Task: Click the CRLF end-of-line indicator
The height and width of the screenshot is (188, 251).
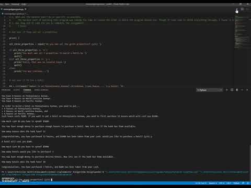Action: [x=229, y=183]
